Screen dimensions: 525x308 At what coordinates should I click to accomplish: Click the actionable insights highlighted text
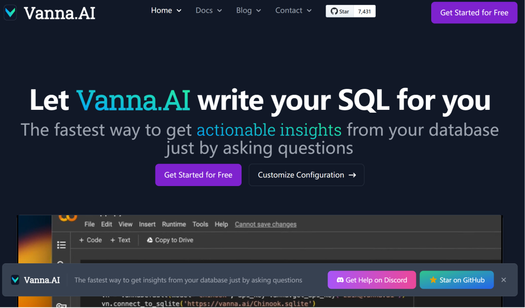[269, 130]
